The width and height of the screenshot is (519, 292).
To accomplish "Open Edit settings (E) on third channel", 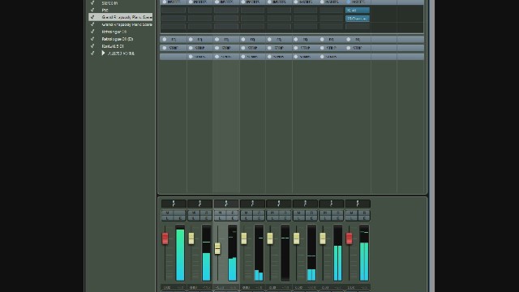I will (233, 218).
